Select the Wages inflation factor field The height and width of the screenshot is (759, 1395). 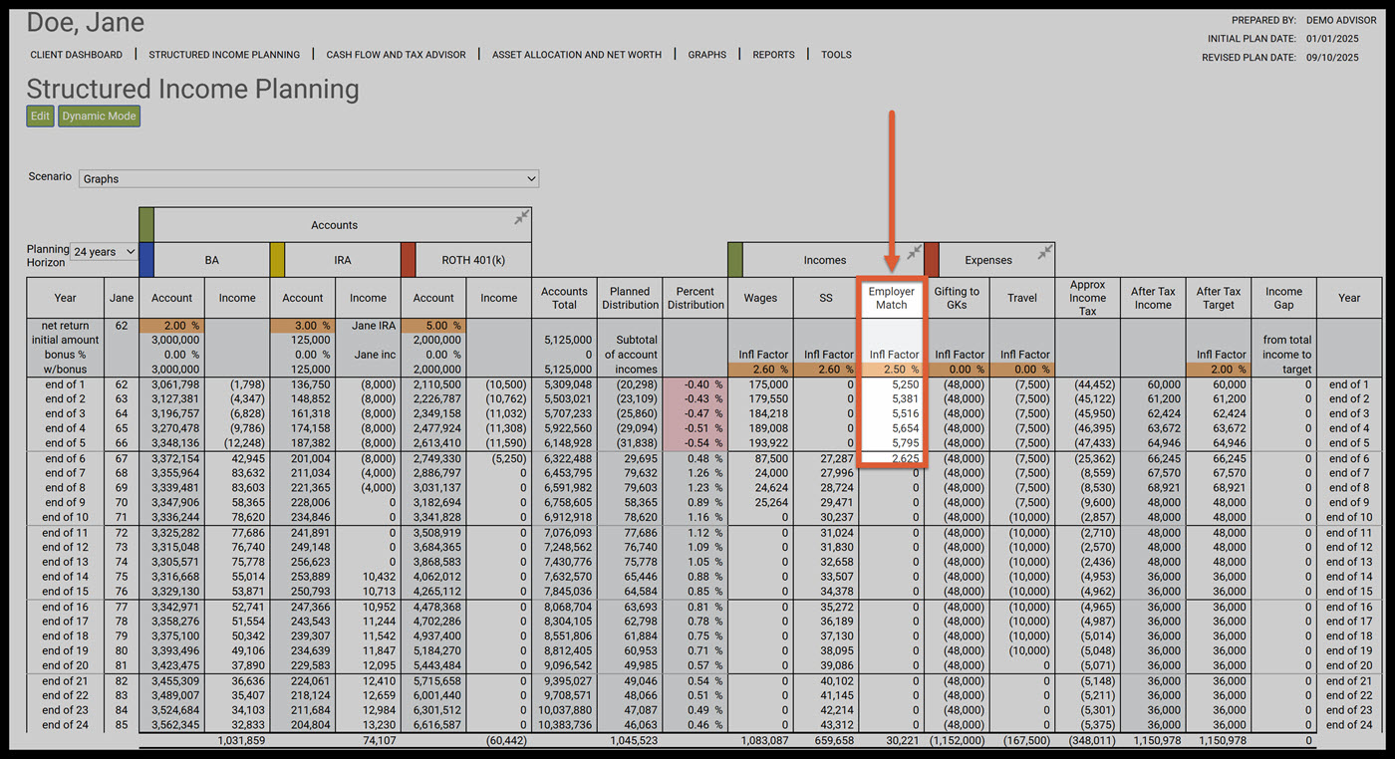pos(760,370)
